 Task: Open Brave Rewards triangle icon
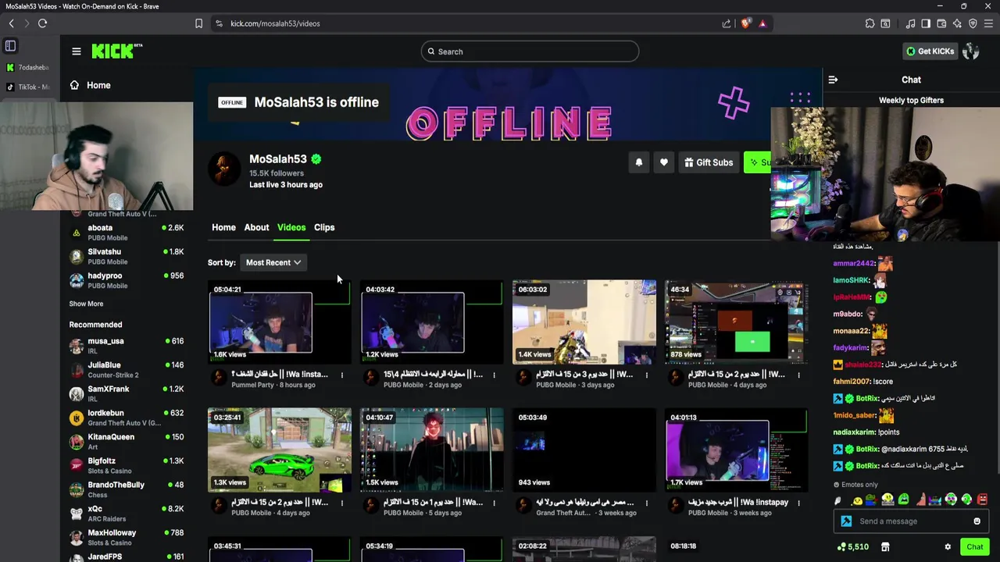pyautogui.click(x=762, y=23)
